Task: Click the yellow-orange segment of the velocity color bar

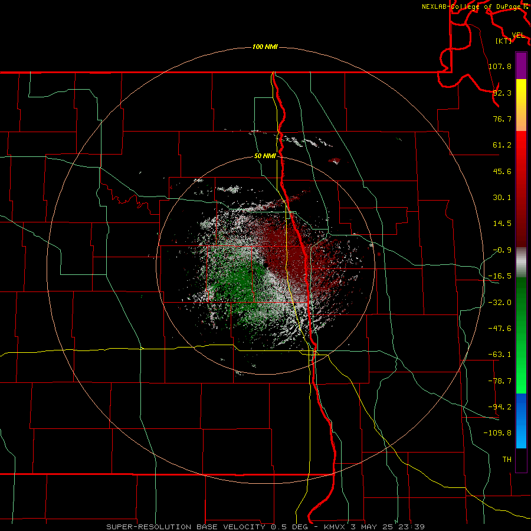Action: pos(521,105)
